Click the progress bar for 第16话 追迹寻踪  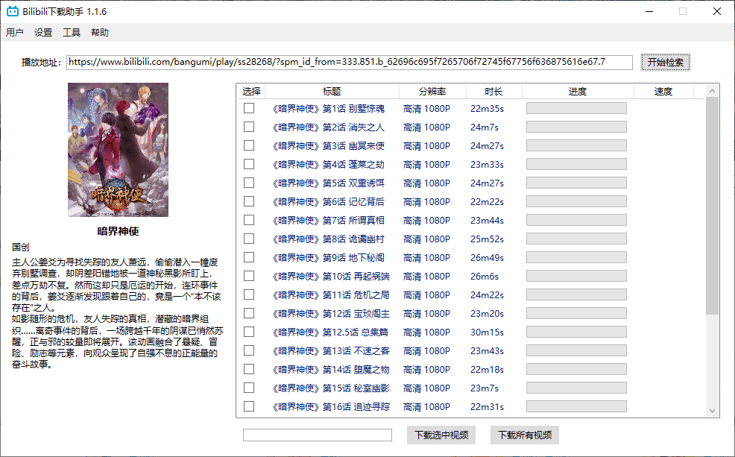[576, 406]
